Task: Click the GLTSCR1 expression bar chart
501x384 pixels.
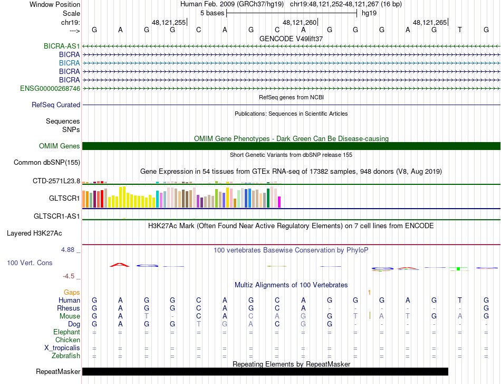Action: coord(181,197)
